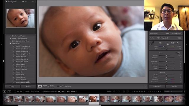This screenshot has width=189, height=106.
Task: Open the Filters Off dropdown
Action: [173, 92]
